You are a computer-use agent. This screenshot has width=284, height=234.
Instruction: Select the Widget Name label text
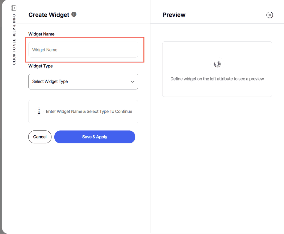pos(41,34)
